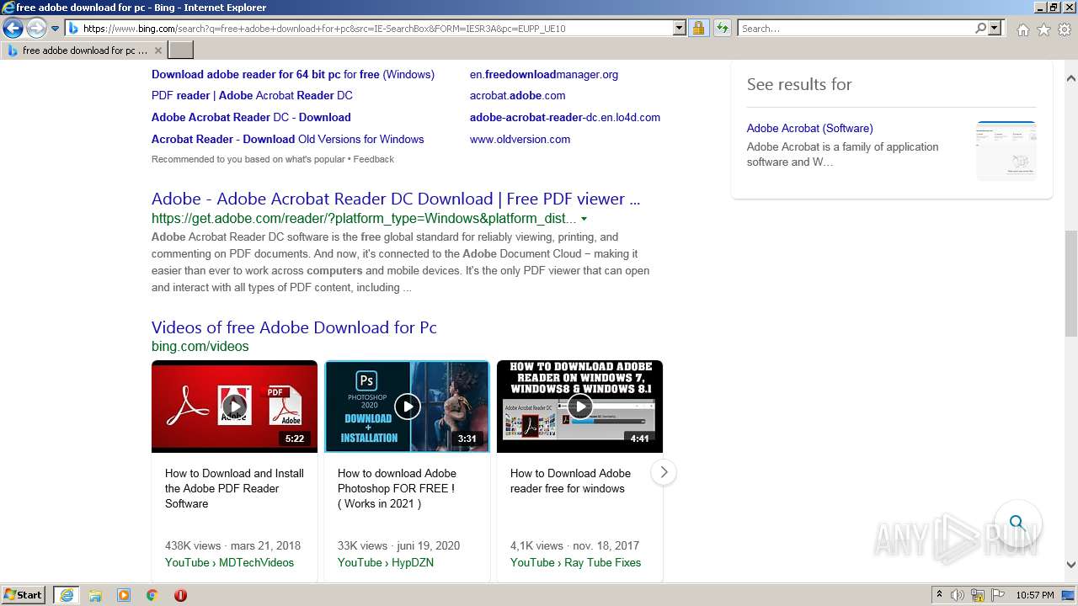Play the Windows 7 Adobe Reader video thumbnail
1078x606 pixels.
coord(579,407)
